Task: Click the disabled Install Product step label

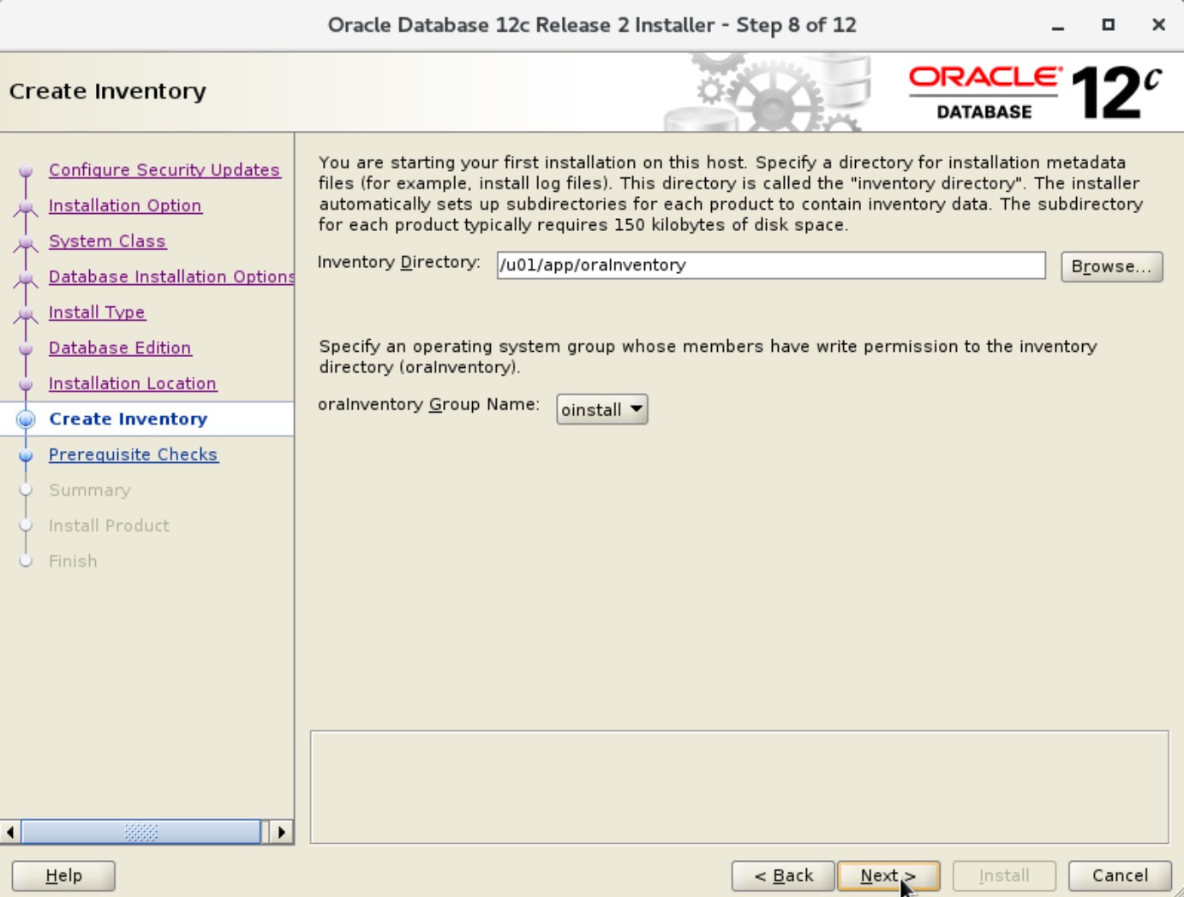Action: click(x=109, y=526)
